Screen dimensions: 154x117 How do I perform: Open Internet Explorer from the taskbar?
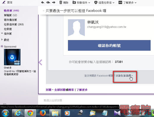pos(18,113)
